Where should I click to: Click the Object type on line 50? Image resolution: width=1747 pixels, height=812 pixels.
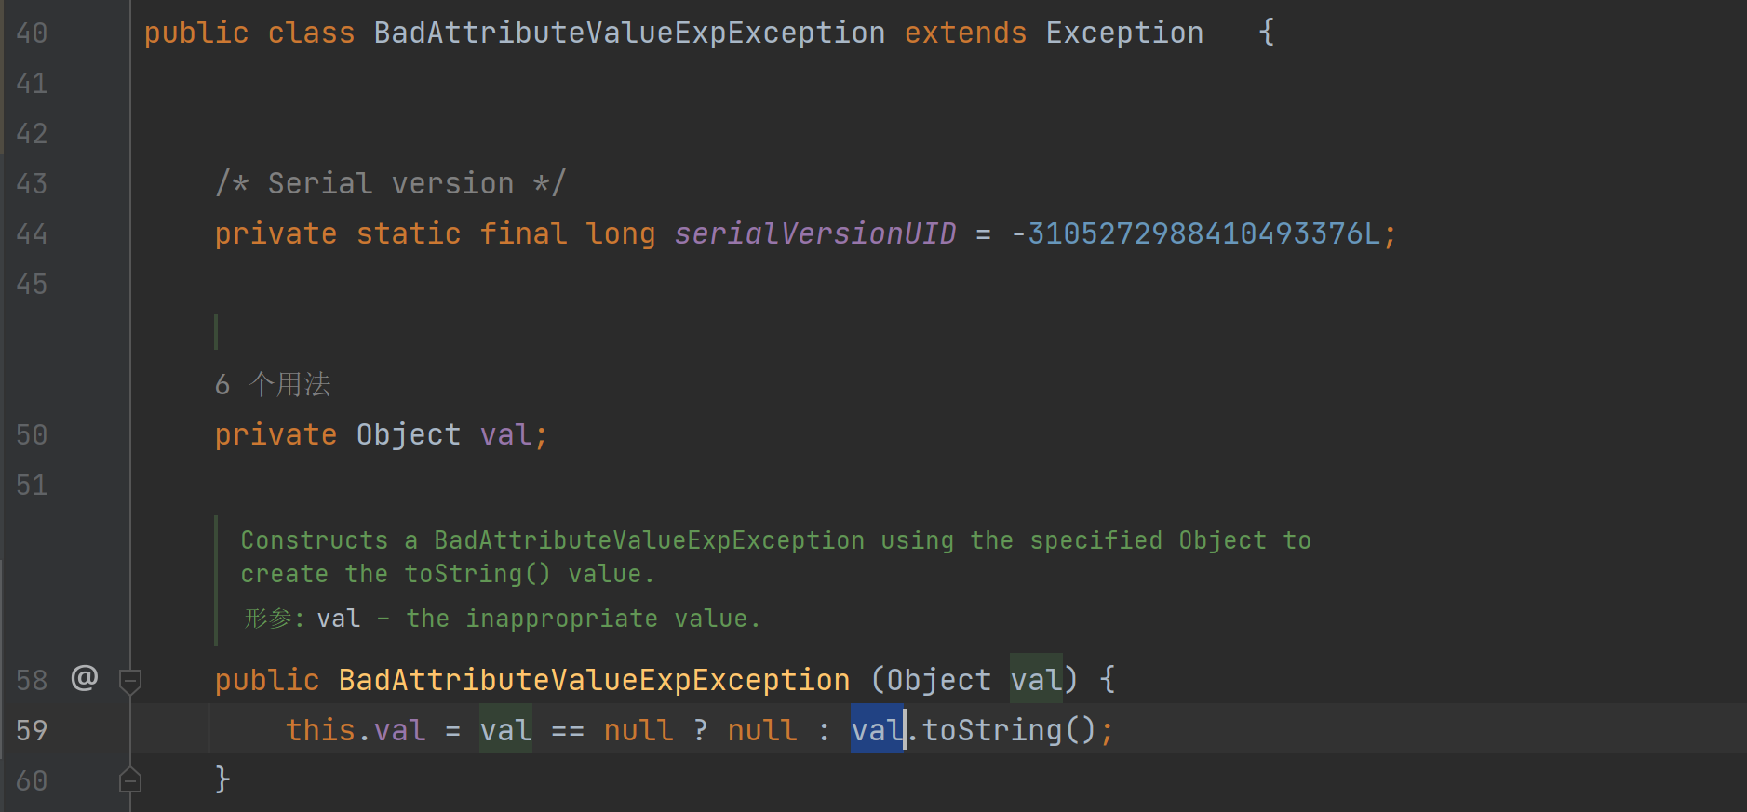pyautogui.click(x=408, y=435)
